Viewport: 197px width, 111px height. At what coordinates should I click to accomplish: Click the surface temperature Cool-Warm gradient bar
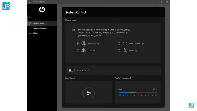[138, 92]
